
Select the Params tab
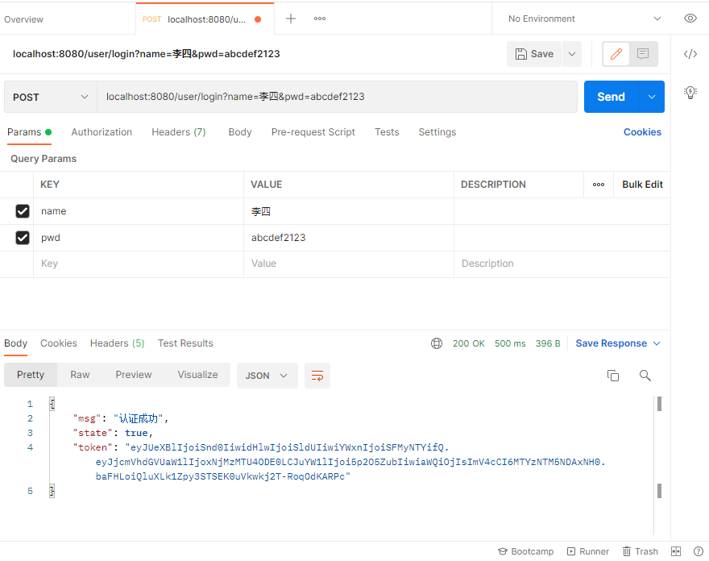tap(29, 132)
